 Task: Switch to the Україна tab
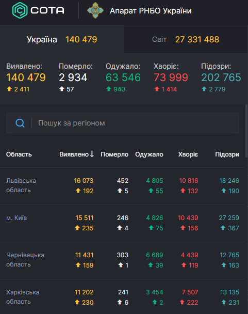pos(62,39)
